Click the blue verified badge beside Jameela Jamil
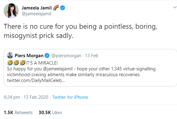This screenshot has width=177, height=119. [x=62, y=8]
